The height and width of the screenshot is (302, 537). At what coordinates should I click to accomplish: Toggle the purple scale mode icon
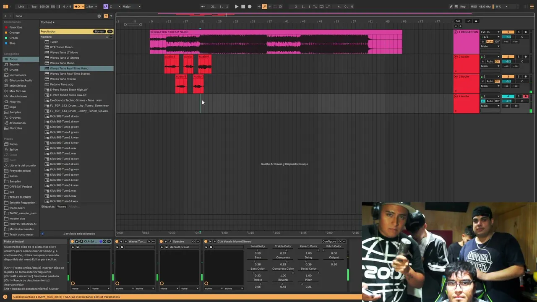[106, 6]
